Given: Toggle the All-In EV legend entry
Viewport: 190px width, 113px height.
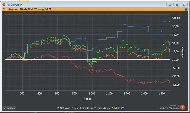Looking at the screenshot, I should 118,108.
